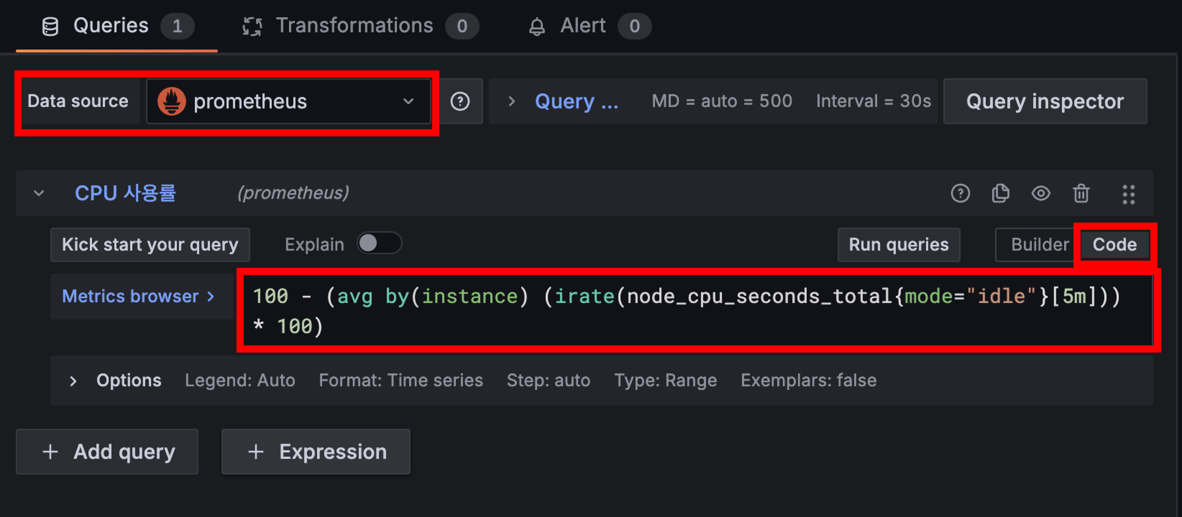Toggle the Explain switch
Viewport: 1182px width, 517px height.
pyautogui.click(x=379, y=243)
